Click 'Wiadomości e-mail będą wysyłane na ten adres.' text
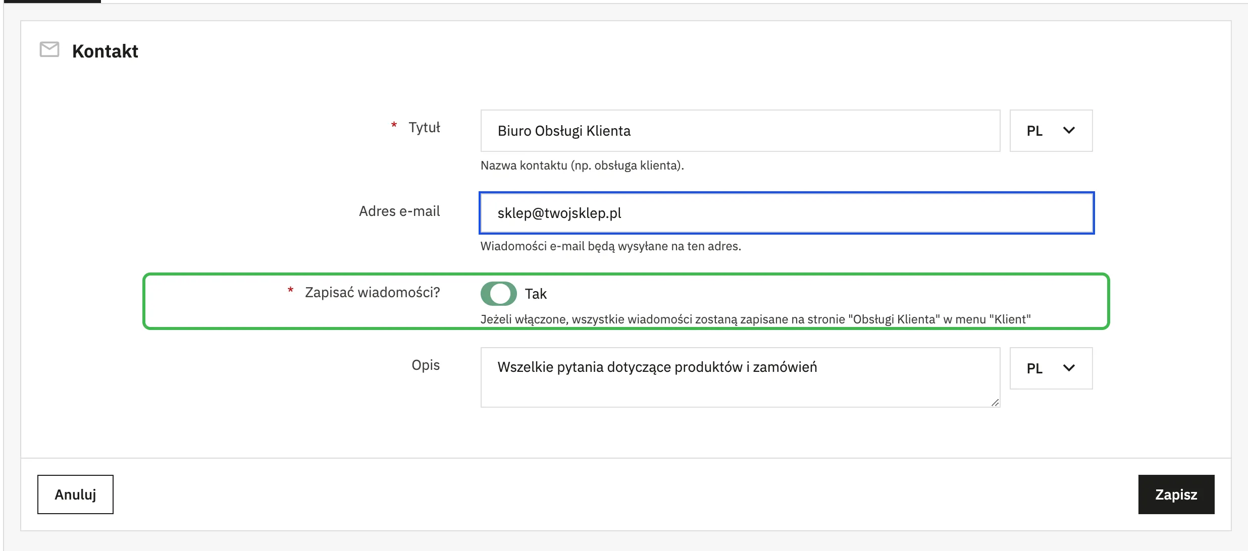1248x551 pixels. click(x=611, y=246)
